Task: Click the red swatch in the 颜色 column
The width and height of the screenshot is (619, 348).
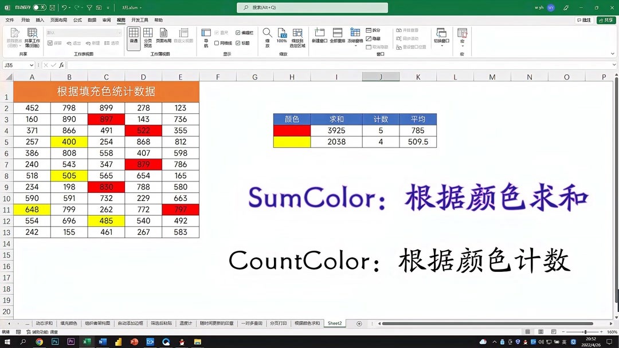Action: (291, 130)
